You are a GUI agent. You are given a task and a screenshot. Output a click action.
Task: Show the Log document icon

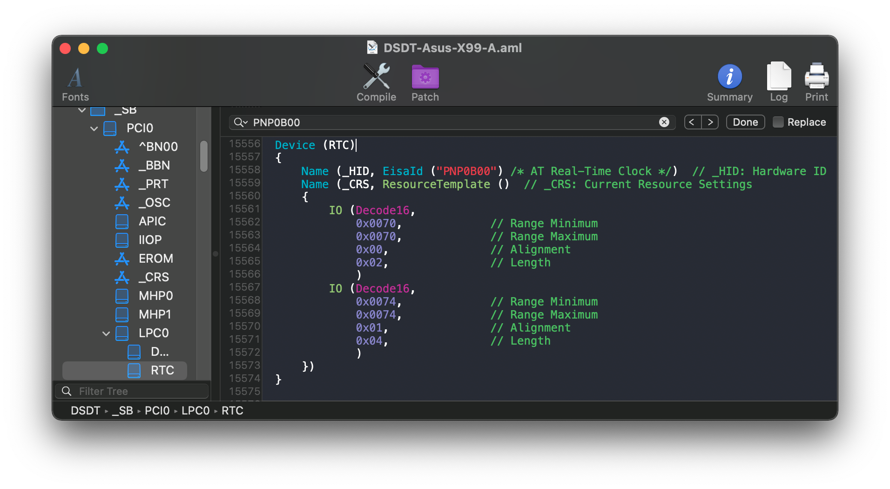pos(779,77)
